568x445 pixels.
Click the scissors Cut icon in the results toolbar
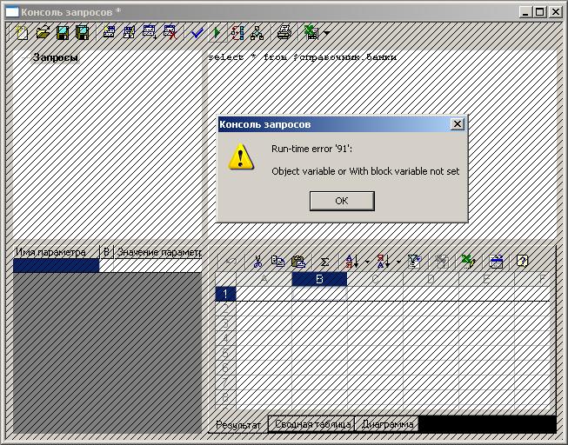click(257, 261)
